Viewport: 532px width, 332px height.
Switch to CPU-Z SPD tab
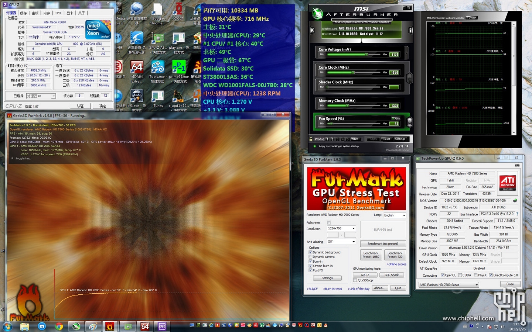click(x=58, y=13)
